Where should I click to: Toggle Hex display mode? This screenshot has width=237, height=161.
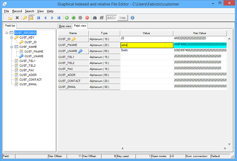pyautogui.click(x=123, y=18)
